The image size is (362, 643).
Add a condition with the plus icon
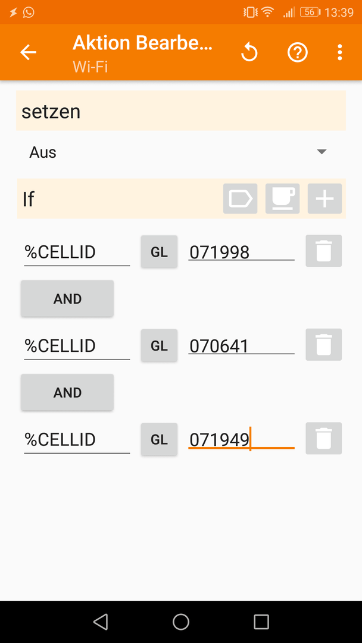pyautogui.click(x=324, y=198)
